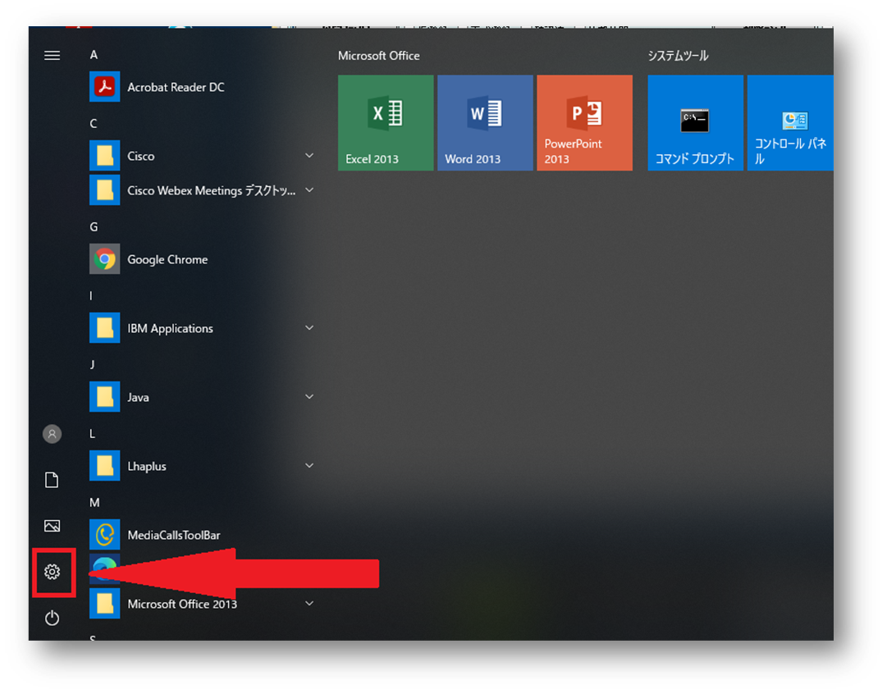The height and width of the screenshot is (694, 887).
Task: Click the Acrobat Reader DC label
Action: (x=176, y=87)
